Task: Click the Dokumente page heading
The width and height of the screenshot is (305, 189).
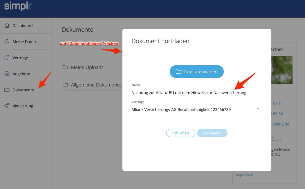Action: (x=77, y=30)
